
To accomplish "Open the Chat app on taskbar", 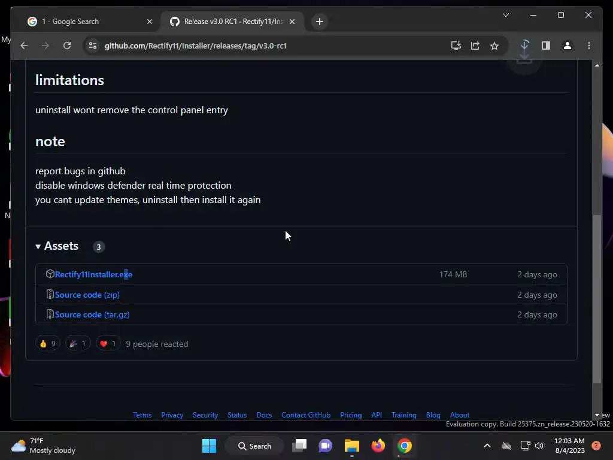I will pyautogui.click(x=325, y=446).
